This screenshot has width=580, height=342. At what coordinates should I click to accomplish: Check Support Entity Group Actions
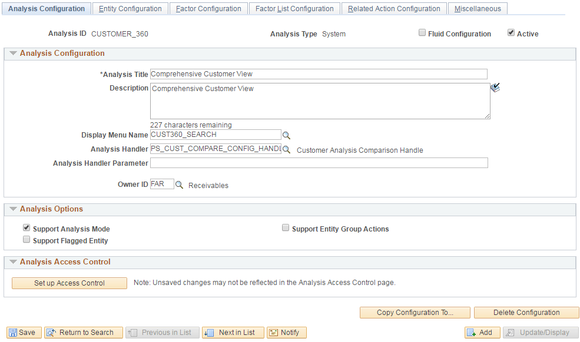[286, 227]
